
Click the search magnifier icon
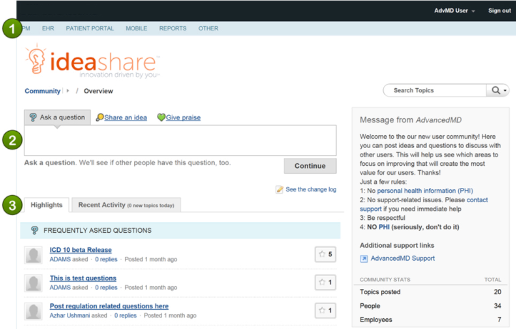(496, 90)
